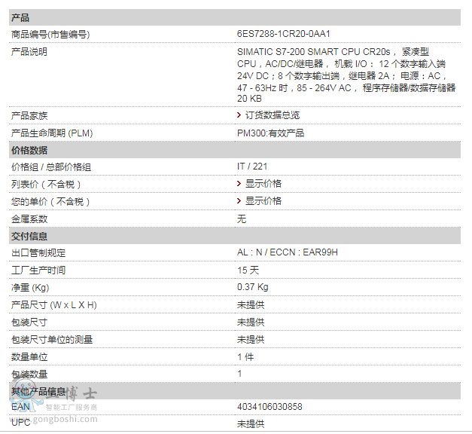
Task: Click label 列表价（不含税）
Action: pyautogui.click(x=46, y=184)
